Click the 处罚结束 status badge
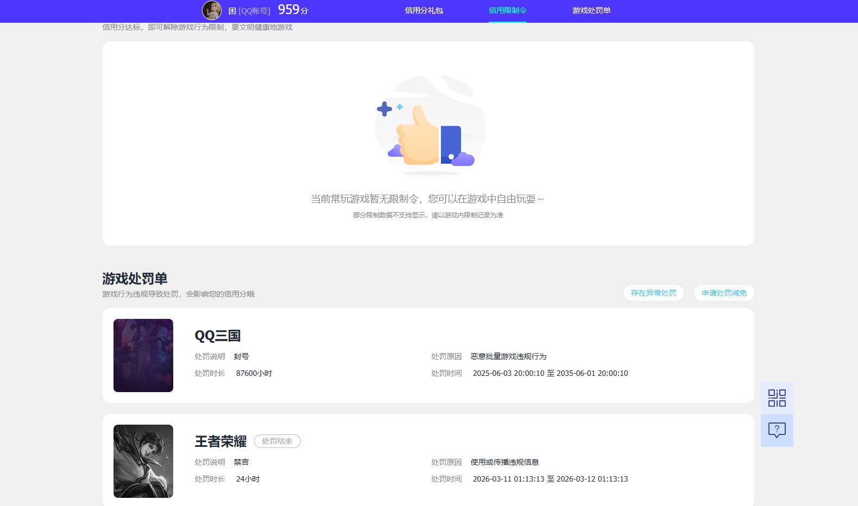Viewport: 858px width, 506px height. pyautogui.click(x=277, y=441)
